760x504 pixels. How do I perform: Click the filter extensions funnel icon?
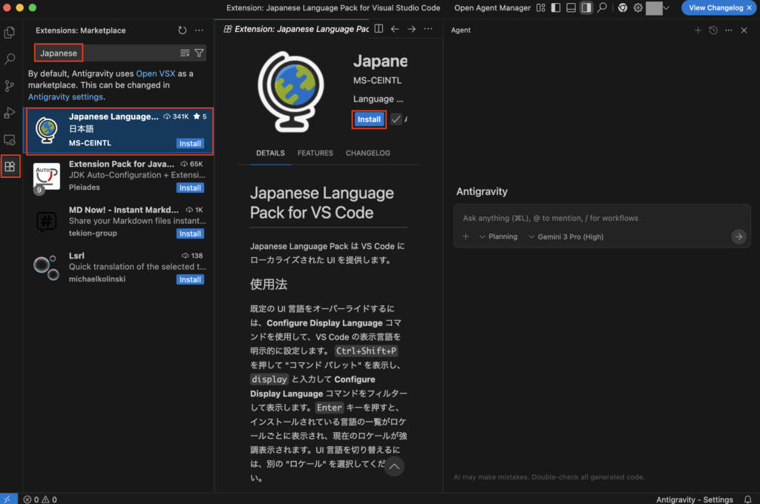point(199,53)
